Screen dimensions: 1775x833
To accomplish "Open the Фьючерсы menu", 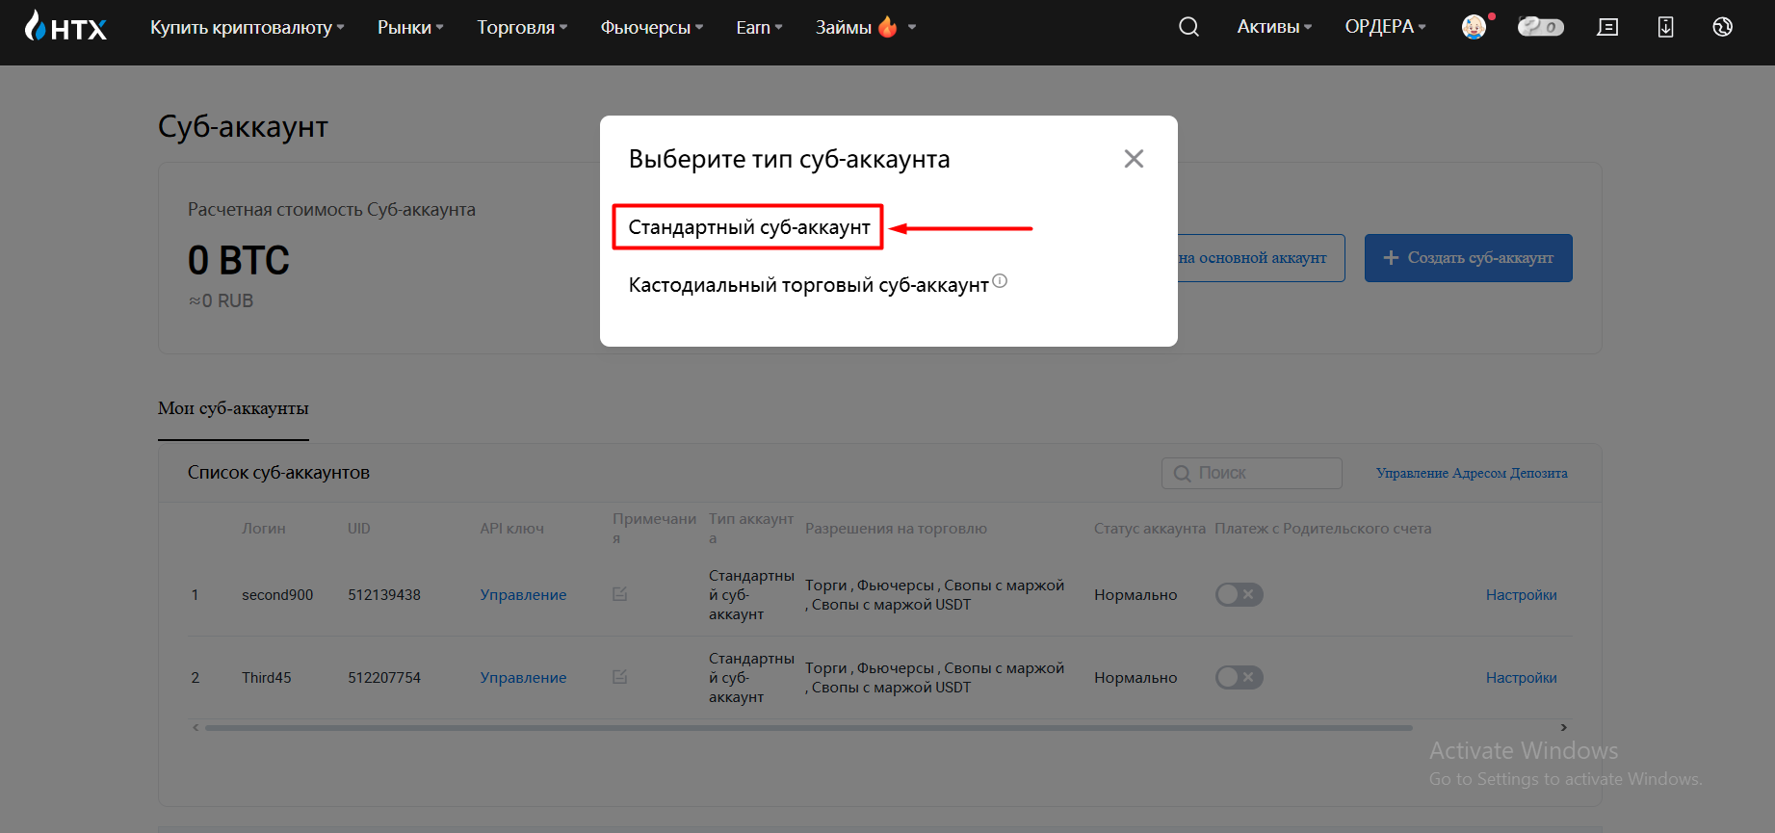I will pos(652,27).
